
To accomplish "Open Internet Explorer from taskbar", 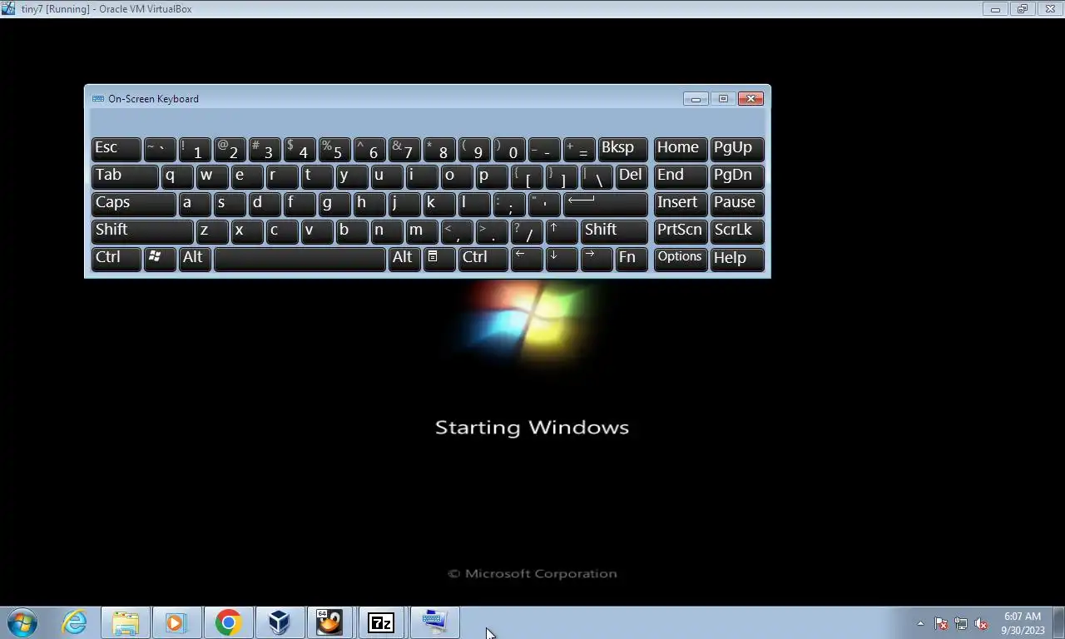I will [x=75, y=622].
